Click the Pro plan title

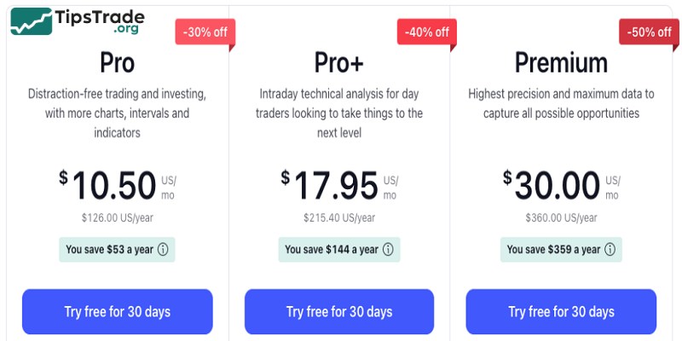[118, 63]
